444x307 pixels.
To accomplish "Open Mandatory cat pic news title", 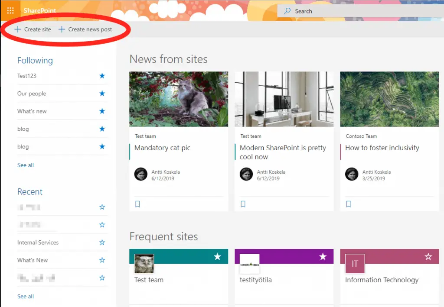I will pyautogui.click(x=162, y=148).
